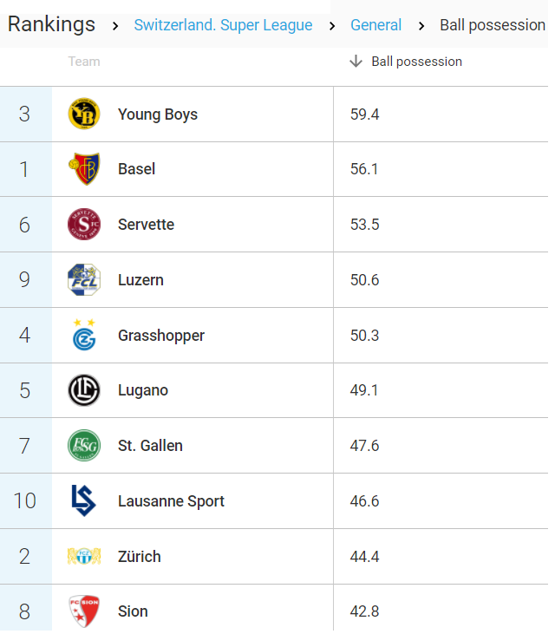Click the Young Boys club crest

(x=84, y=114)
